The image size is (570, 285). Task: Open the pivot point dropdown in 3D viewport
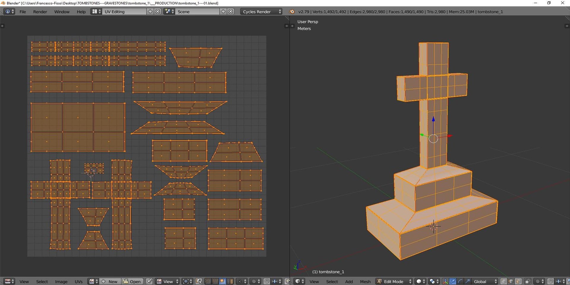pos(434,281)
